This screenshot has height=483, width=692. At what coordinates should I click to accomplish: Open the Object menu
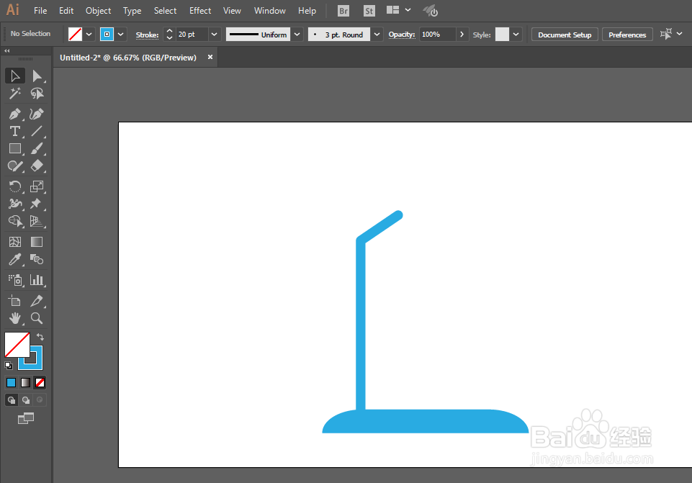98,11
